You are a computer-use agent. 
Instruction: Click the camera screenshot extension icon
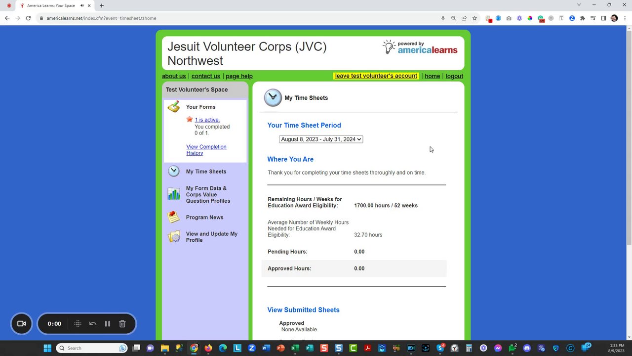click(509, 18)
